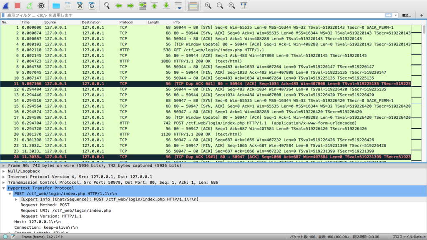Go forward to the next packet with the right arrow
The height and width of the screenshot is (240, 427).
[131, 5]
